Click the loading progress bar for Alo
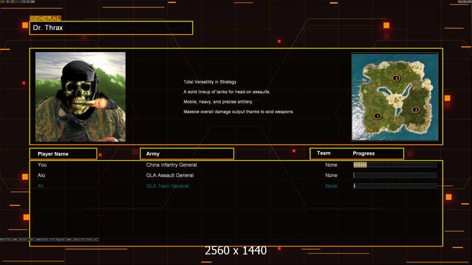The height and width of the screenshot is (265, 472). click(x=395, y=175)
